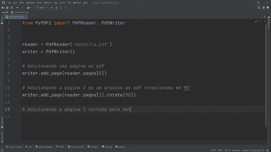The width and height of the screenshot is (271, 152).
Task: Click the JetBrains Toolbox icon at top right
Action: coord(268,8)
